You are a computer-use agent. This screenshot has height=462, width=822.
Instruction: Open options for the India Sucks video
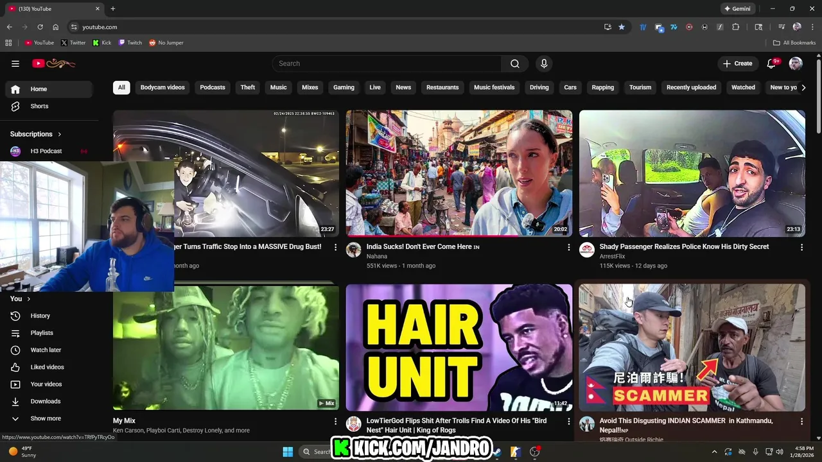568,247
